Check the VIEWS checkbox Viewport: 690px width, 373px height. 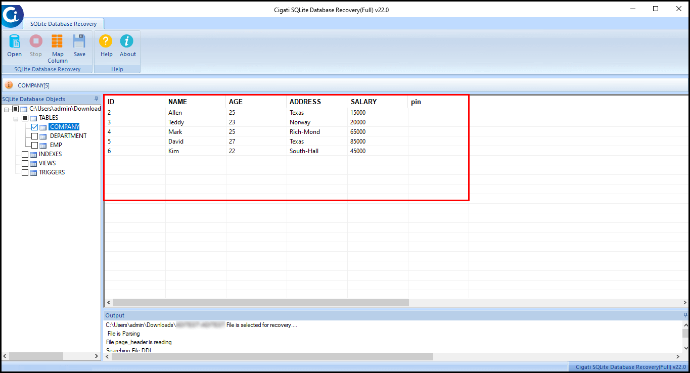pyautogui.click(x=25, y=163)
